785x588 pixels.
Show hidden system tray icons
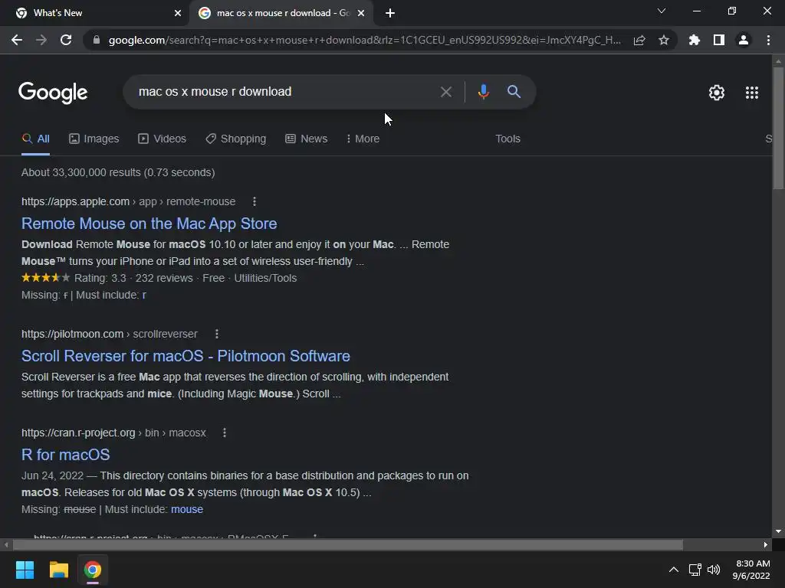[x=674, y=570]
